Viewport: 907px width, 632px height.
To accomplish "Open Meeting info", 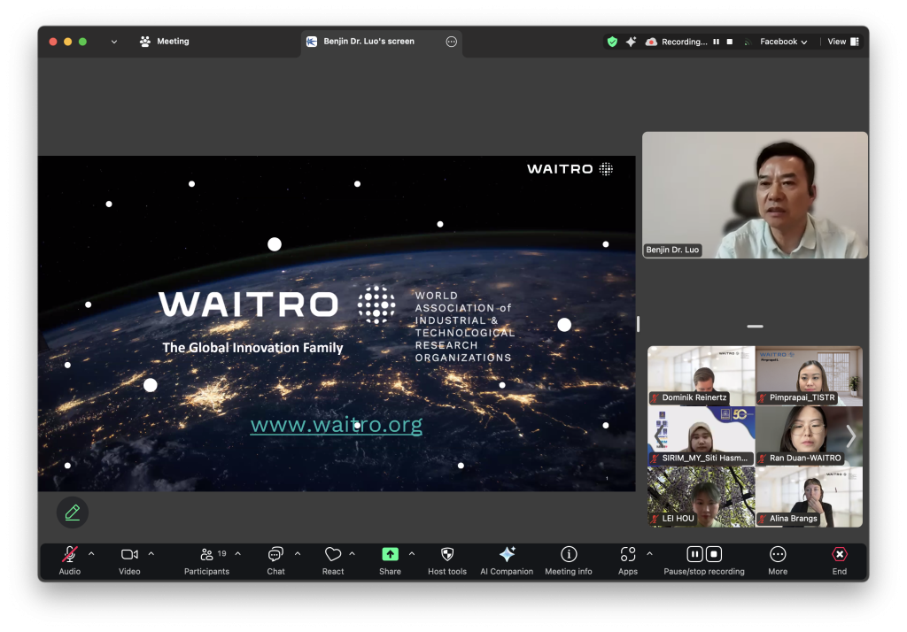I will pos(569,555).
